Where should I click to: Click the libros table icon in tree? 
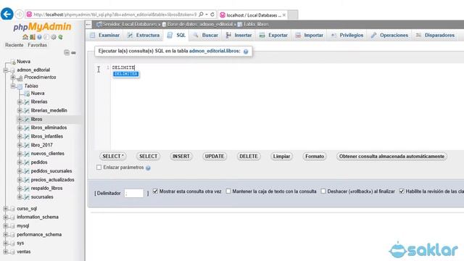pyautogui.click(x=27, y=119)
